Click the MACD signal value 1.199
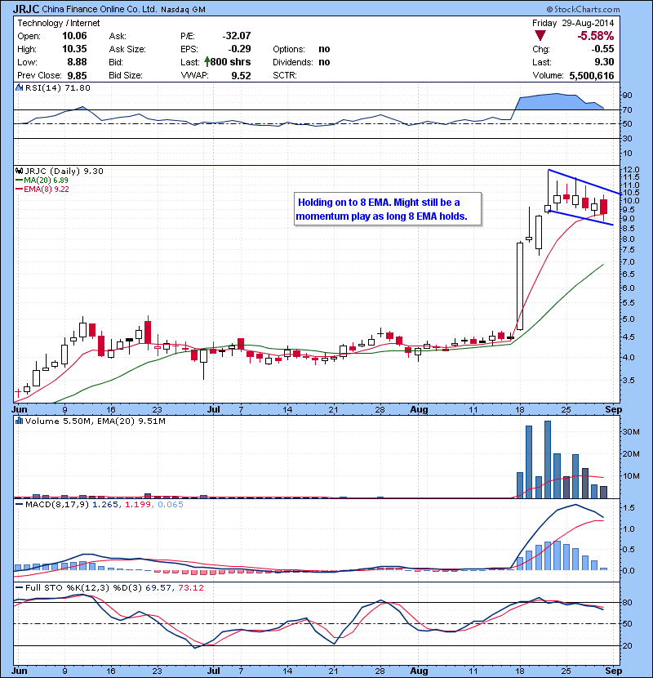This screenshot has height=678, width=653. 138,504
